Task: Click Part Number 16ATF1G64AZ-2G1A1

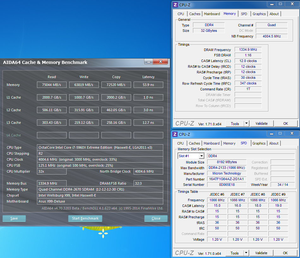Action: click(x=227, y=179)
